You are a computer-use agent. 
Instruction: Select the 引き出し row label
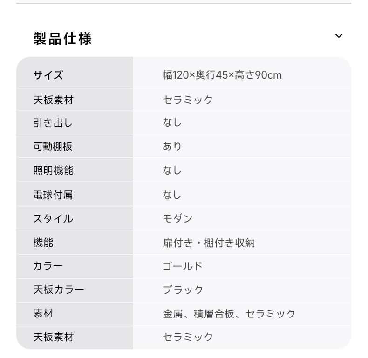tap(53, 123)
